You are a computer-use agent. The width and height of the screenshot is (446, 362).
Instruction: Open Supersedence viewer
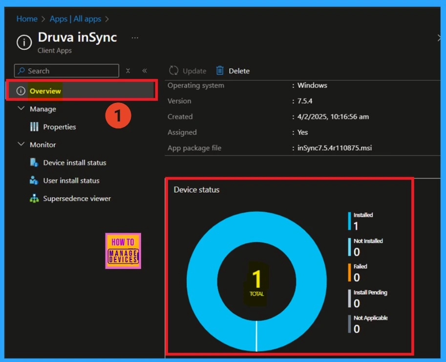(x=77, y=199)
